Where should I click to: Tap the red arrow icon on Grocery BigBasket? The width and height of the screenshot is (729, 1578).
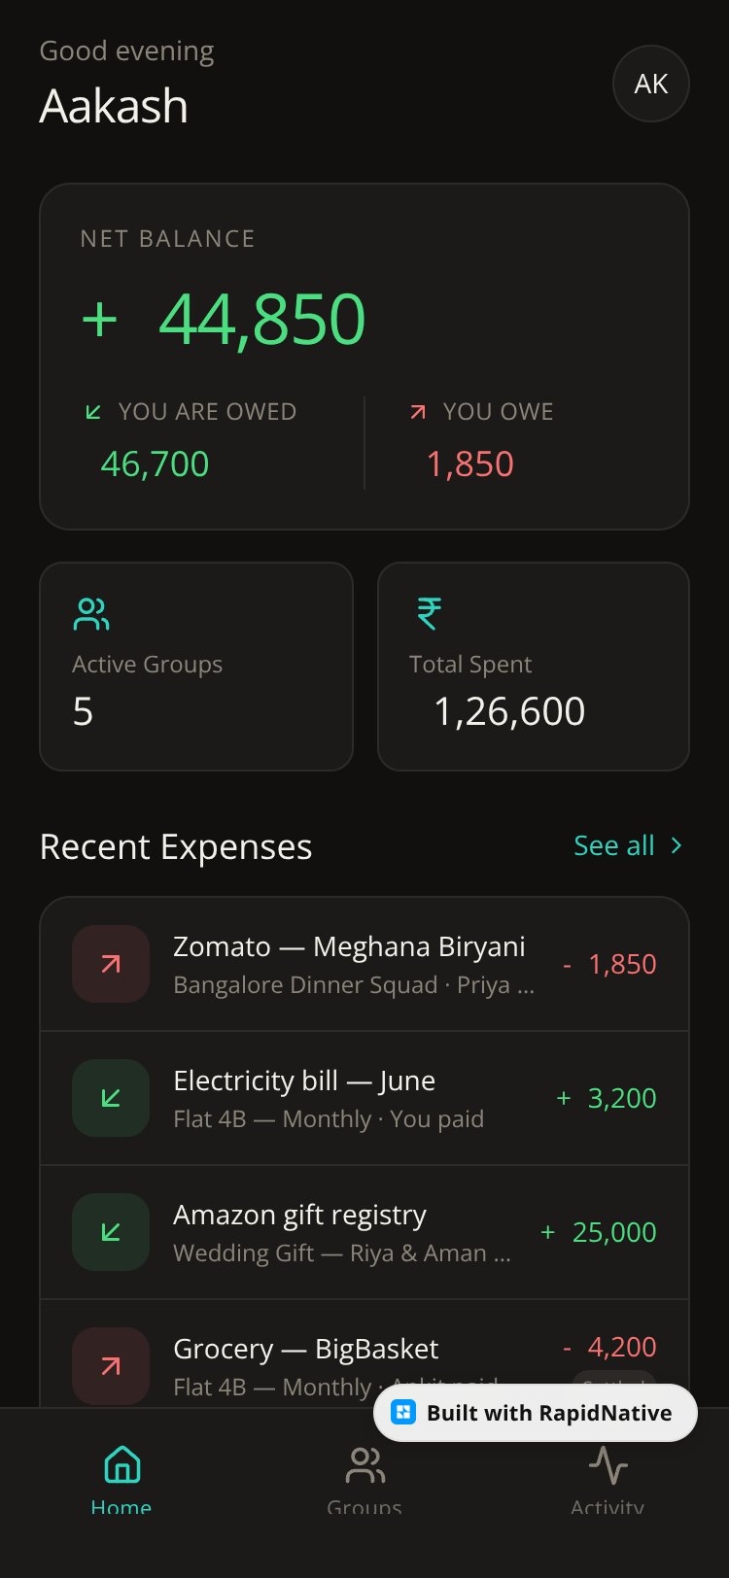pos(111,1366)
